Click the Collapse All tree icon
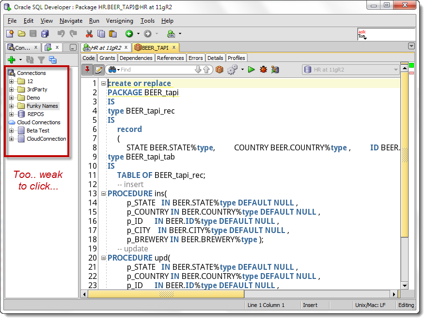Image resolution: width=427 pixels, height=321 pixels. pyautogui.click(x=52, y=59)
